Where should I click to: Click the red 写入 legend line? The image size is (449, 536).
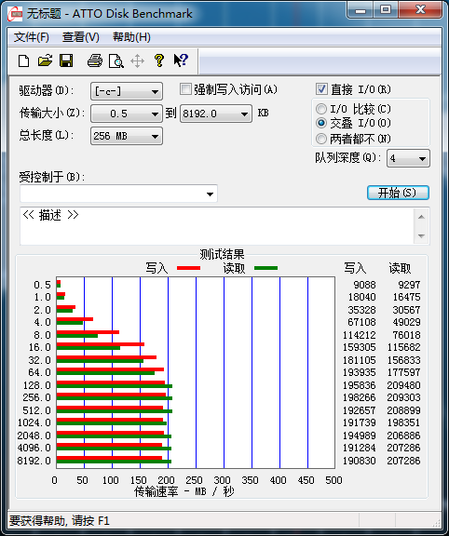(x=188, y=268)
